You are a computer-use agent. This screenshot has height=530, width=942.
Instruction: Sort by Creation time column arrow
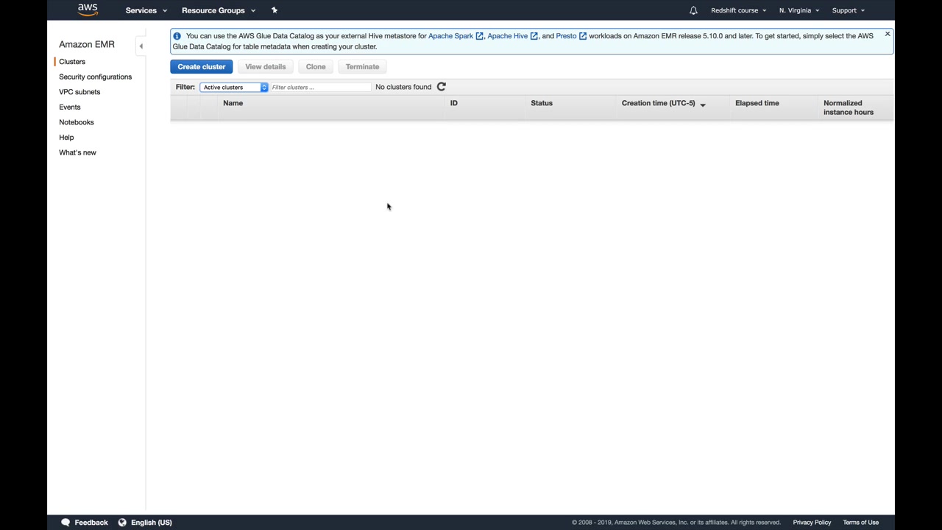pos(703,105)
